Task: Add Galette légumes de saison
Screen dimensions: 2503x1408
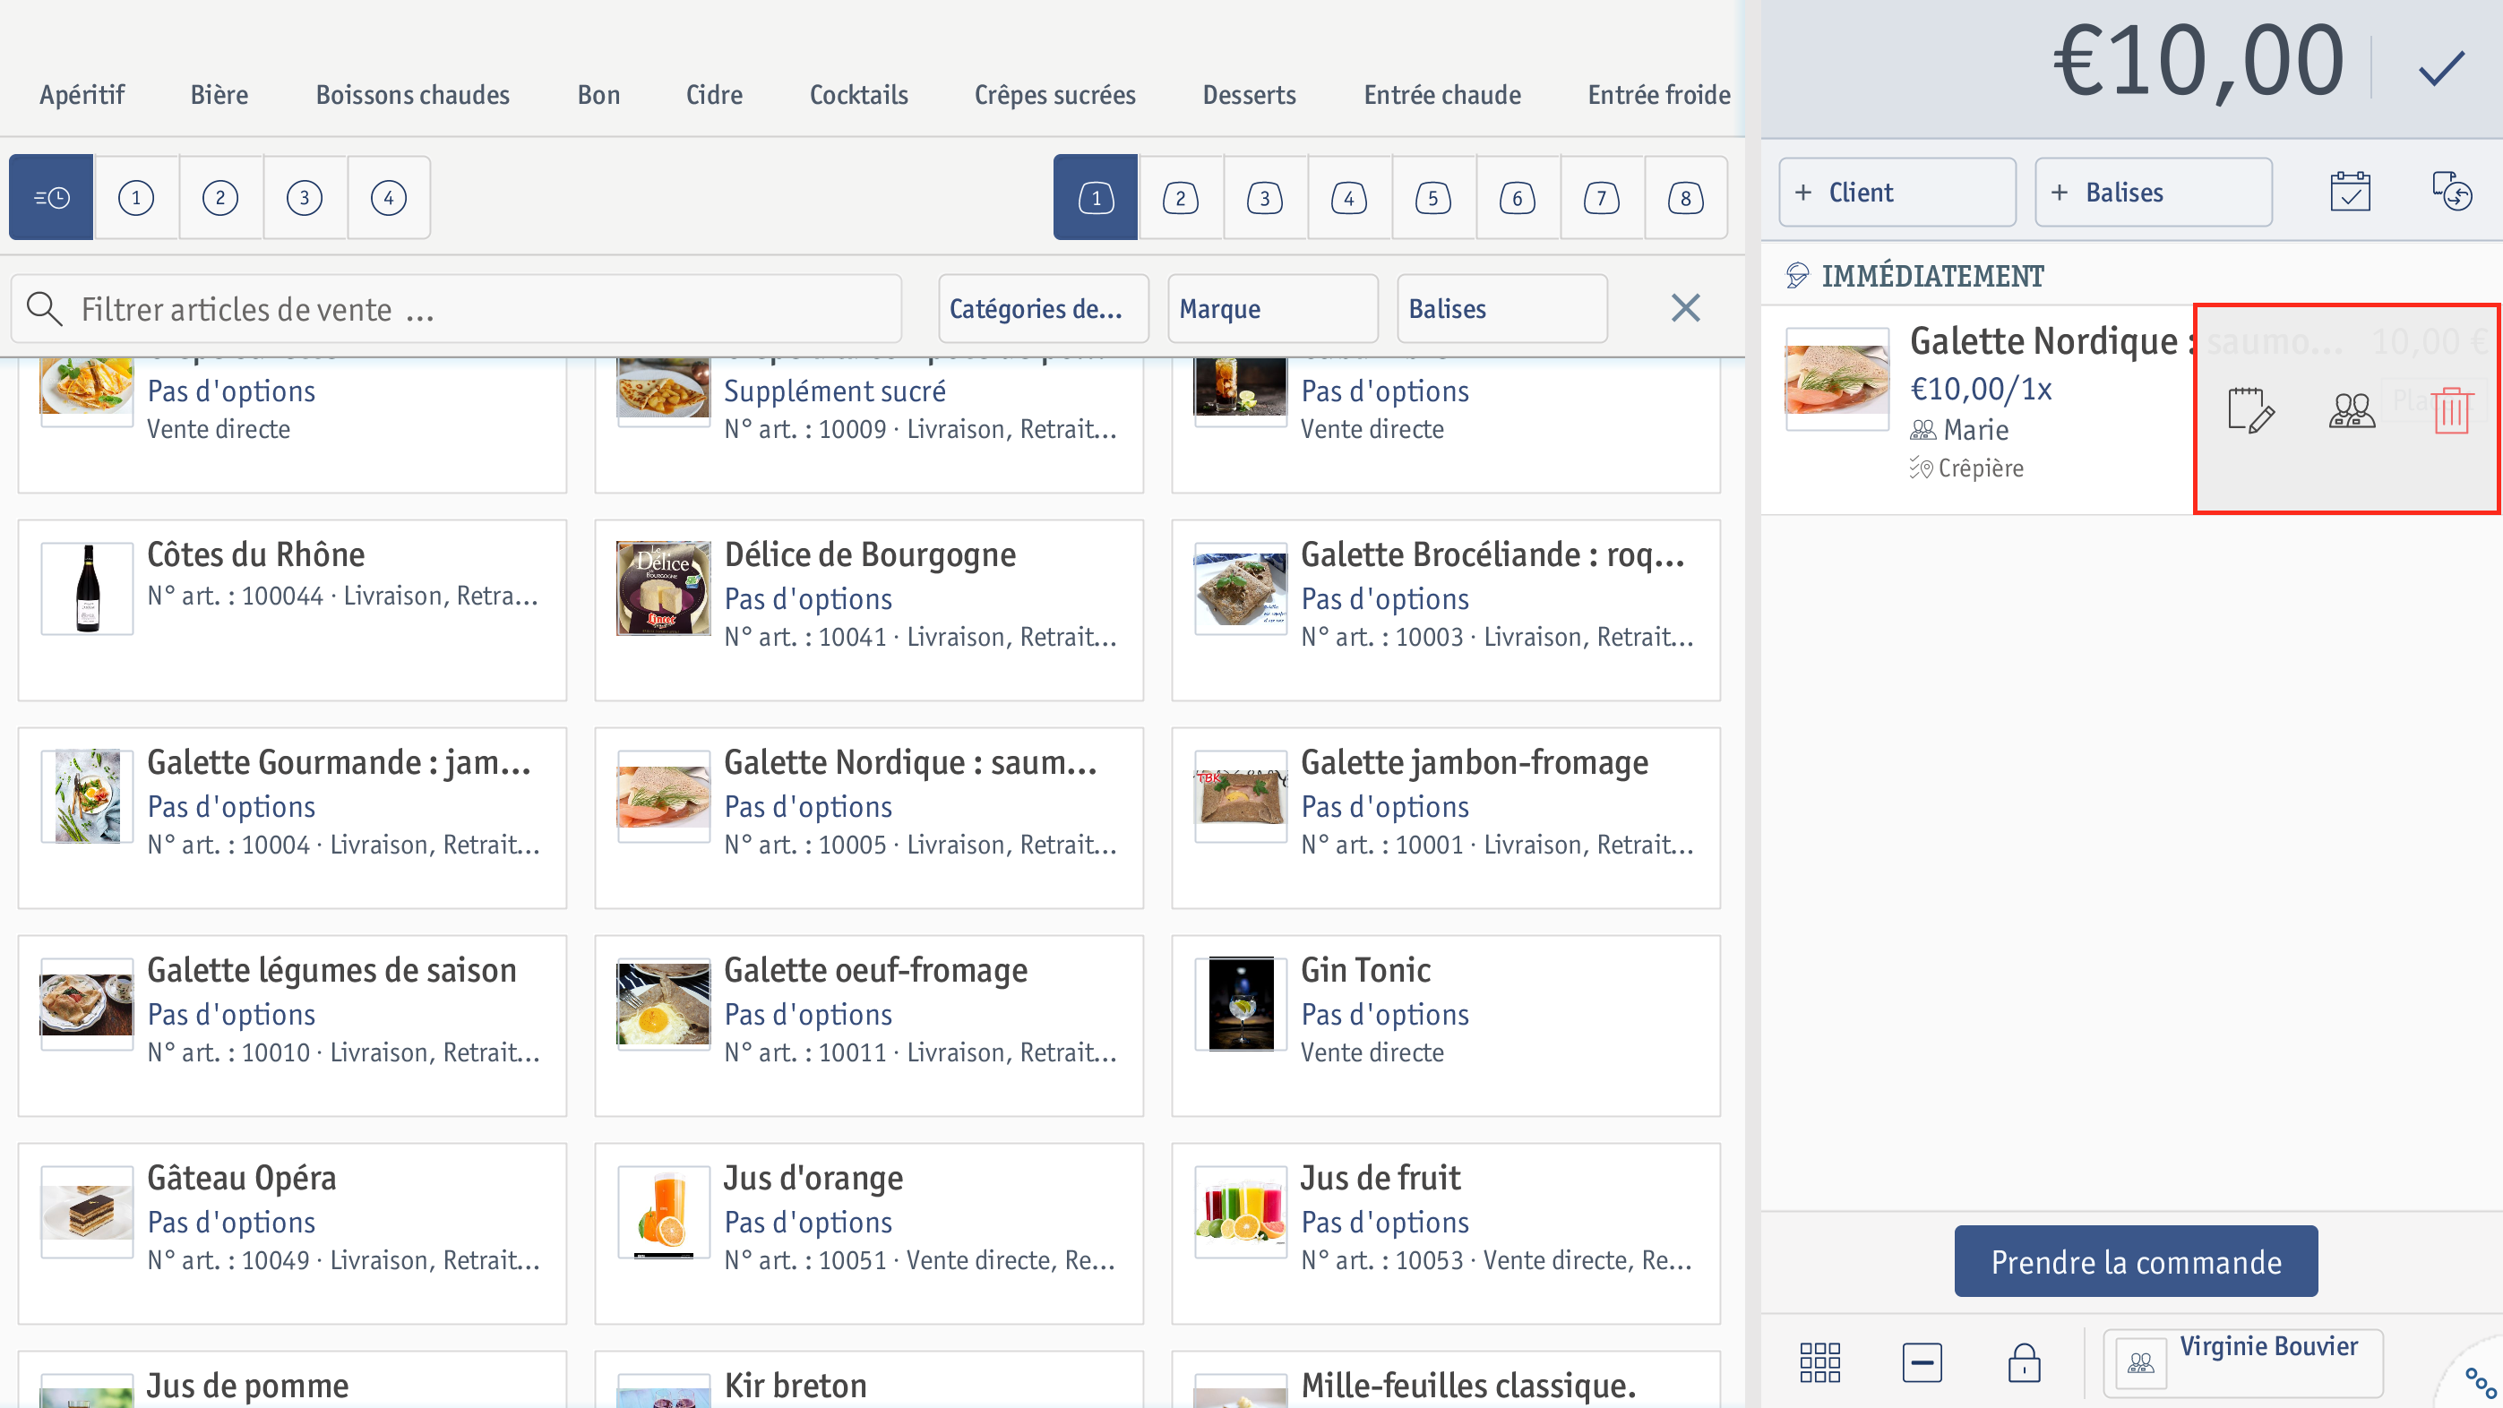Action: tap(292, 1026)
